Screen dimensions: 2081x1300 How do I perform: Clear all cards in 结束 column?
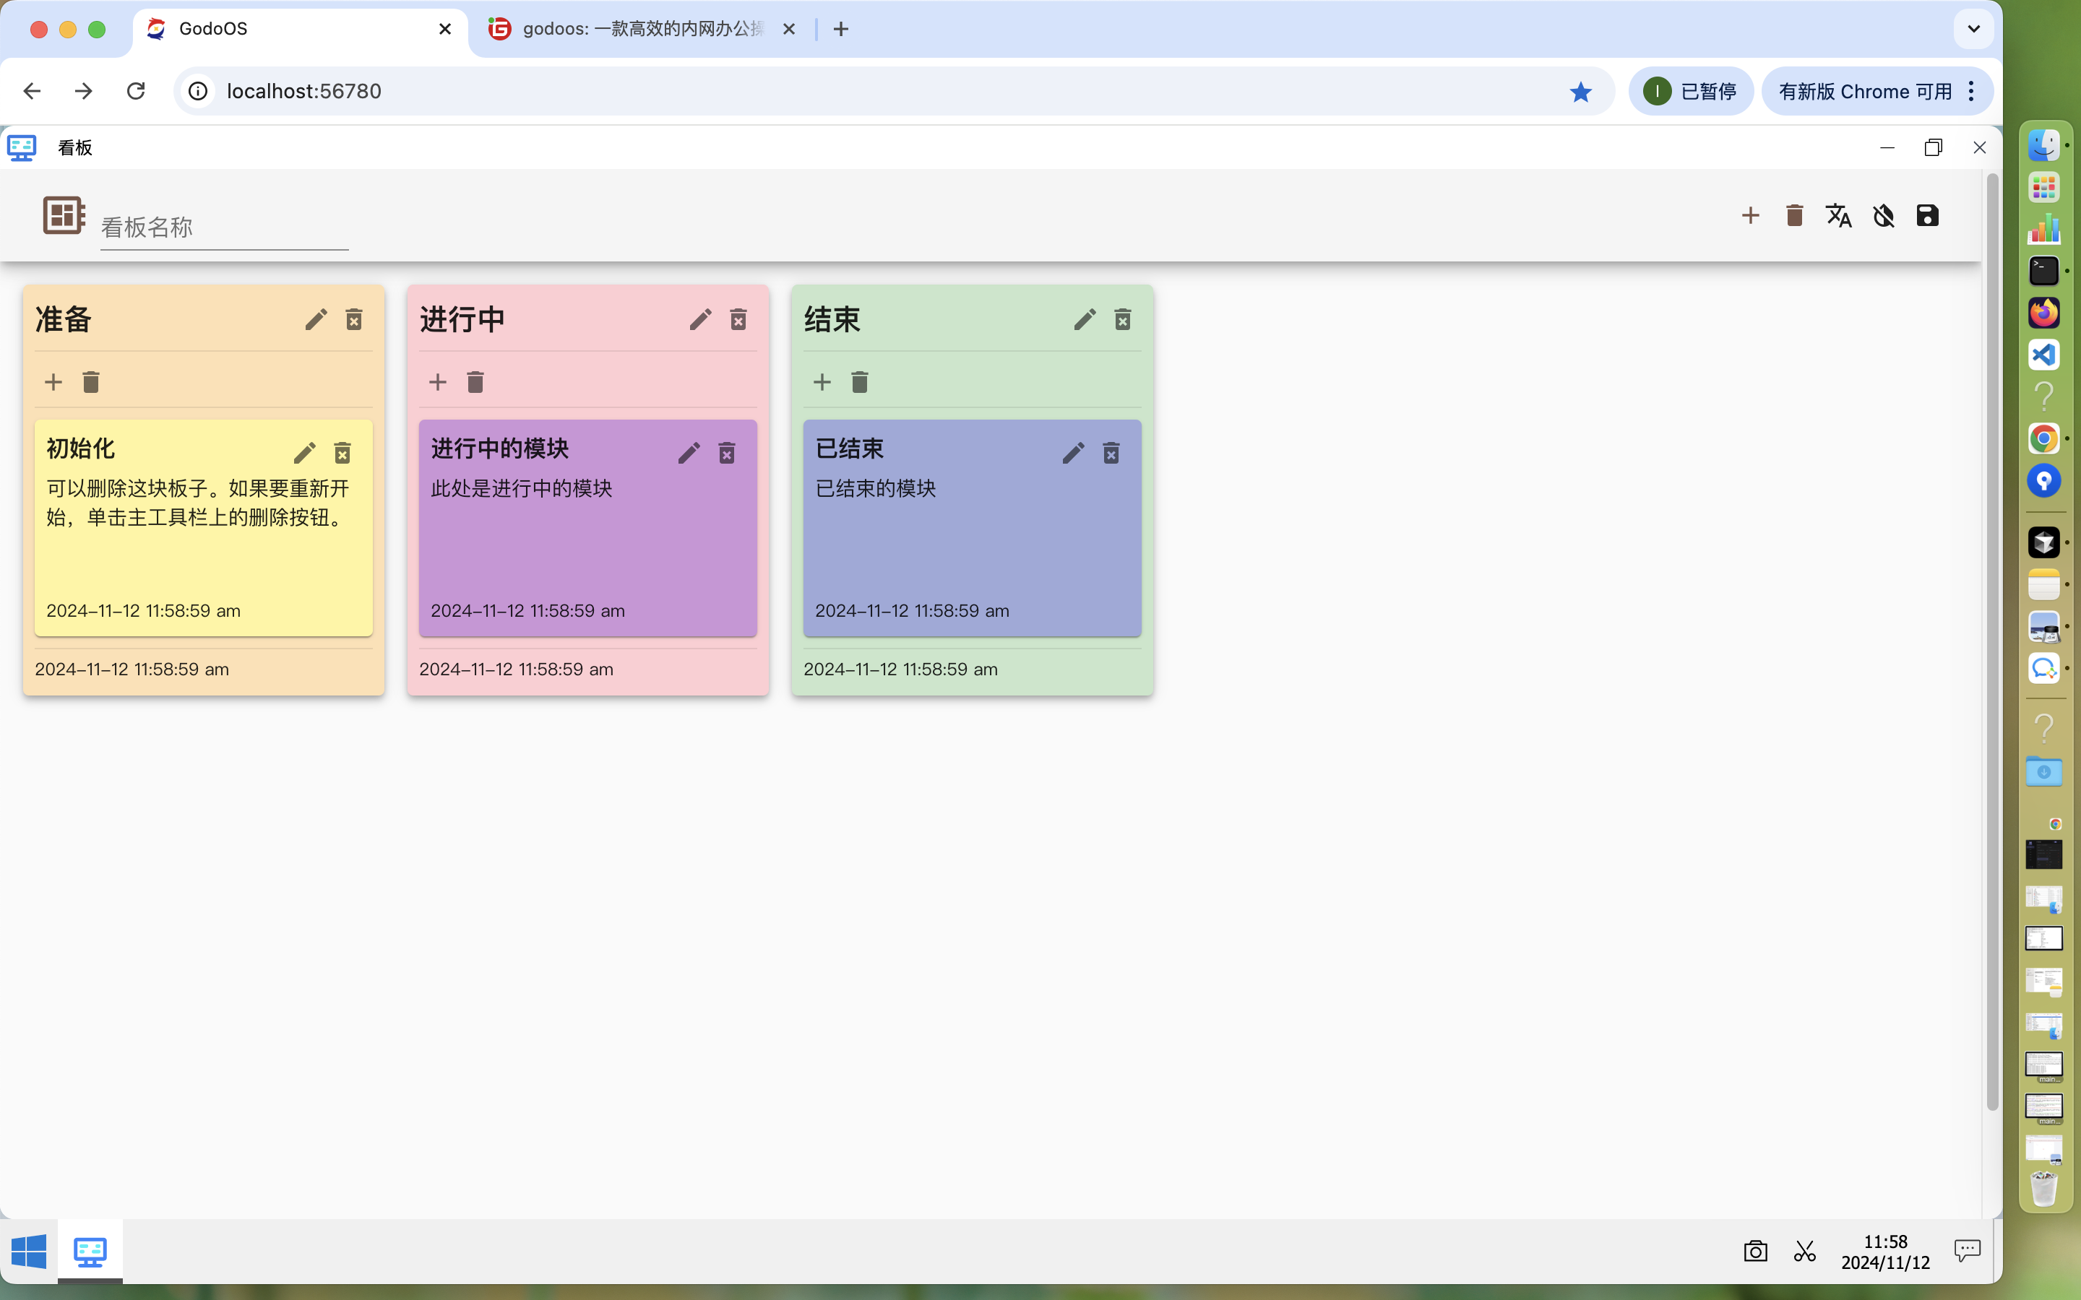[860, 382]
